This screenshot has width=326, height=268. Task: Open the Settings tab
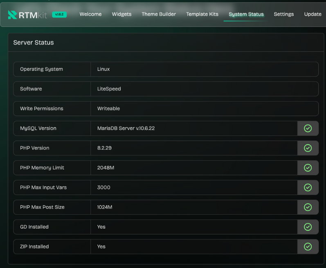(283, 14)
